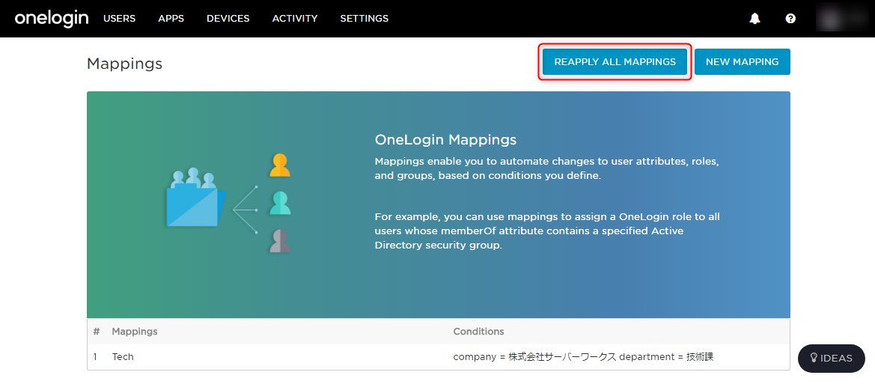The width and height of the screenshot is (875, 384).
Task: Open the SETTINGS menu
Action: coord(364,19)
